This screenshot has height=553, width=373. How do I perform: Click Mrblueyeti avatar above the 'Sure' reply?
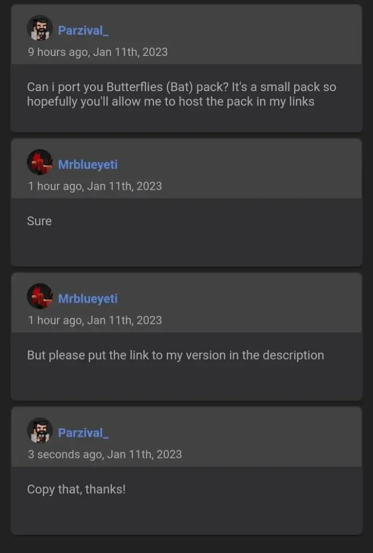[40, 162]
